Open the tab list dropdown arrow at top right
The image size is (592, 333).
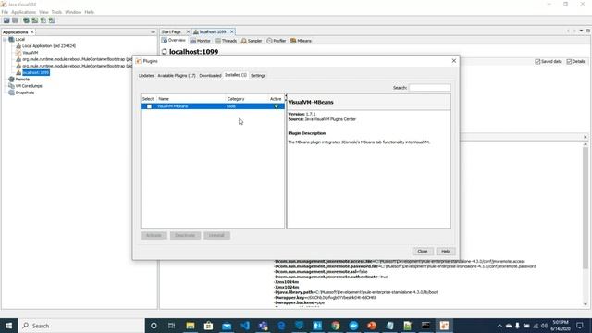click(x=581, y=31)
